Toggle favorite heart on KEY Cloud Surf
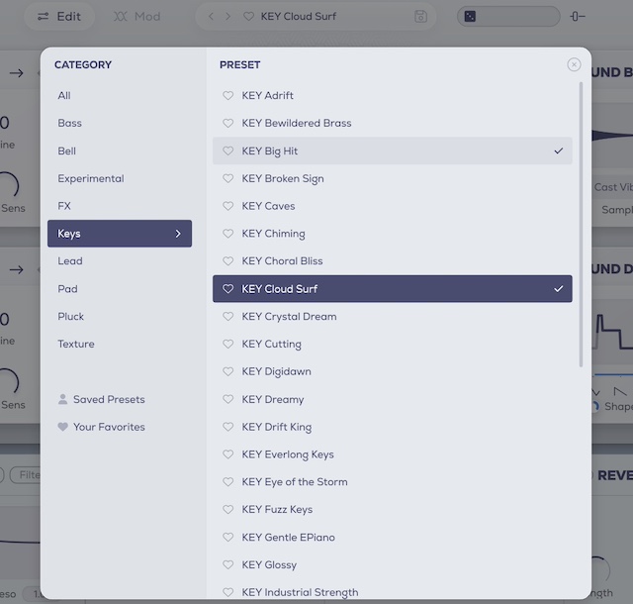The image size is (633, 604). [227, 289]
